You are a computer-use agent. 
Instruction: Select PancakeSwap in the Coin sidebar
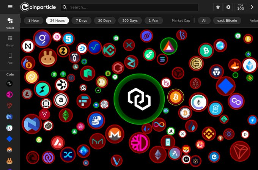click(9, 161)
